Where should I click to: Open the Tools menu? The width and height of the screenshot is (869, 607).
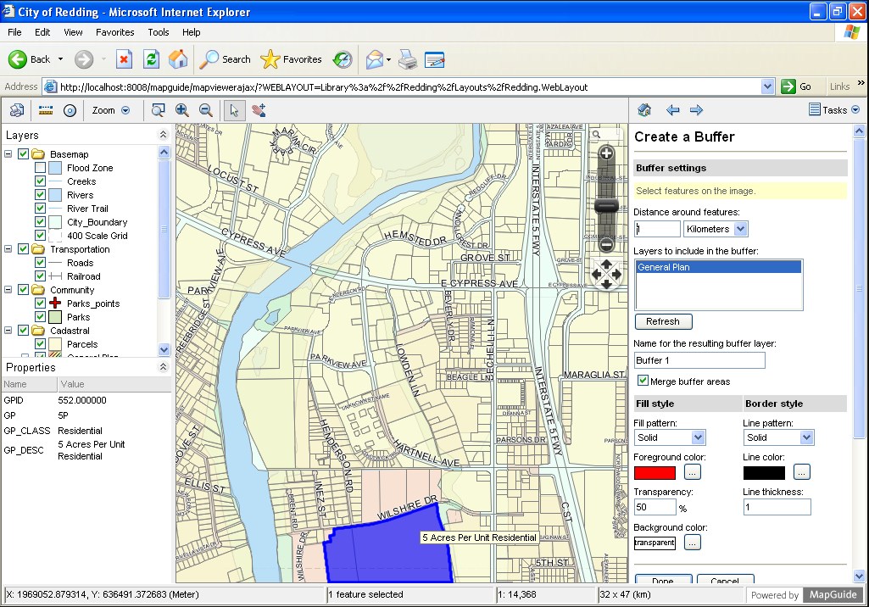[x=158, y=32]
